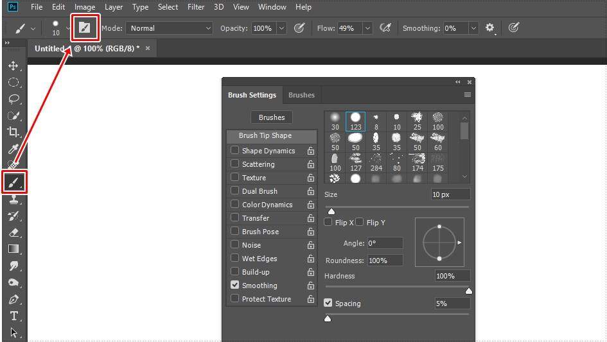Click the Brushes button in panel

(x=272, y=117)
